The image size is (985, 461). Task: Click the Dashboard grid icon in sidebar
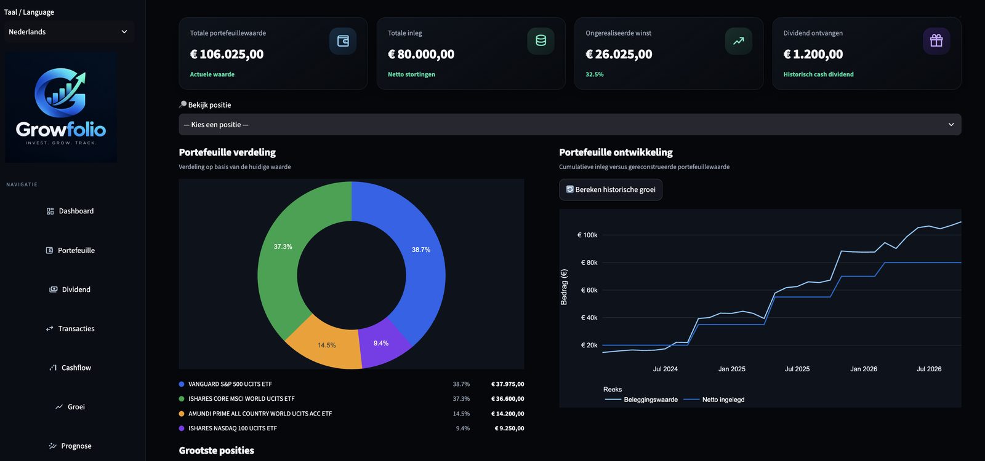click(x=50, y=211)
